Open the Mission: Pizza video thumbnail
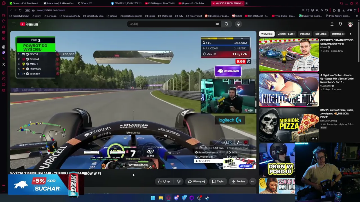Screen dimensions: 360x202 289,125
